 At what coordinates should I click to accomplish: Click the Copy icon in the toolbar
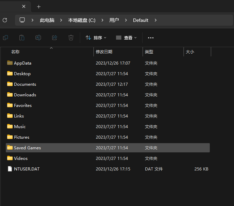[5, 38]
